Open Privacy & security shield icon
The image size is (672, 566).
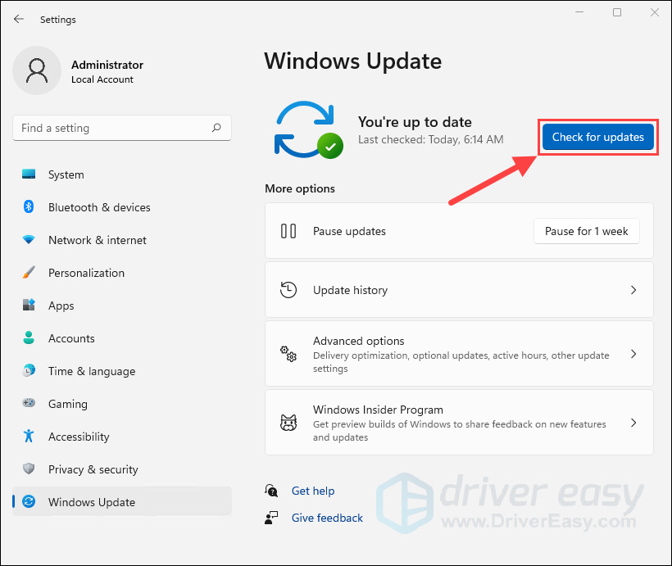point(28,469)
